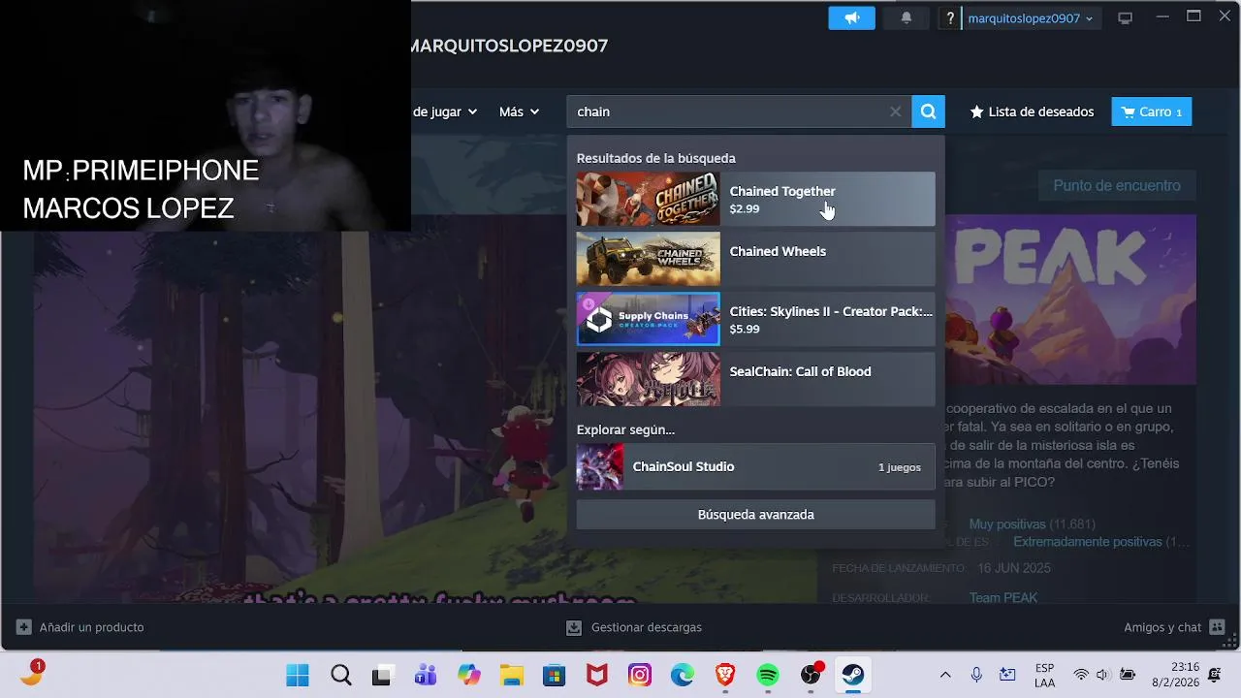Click the magnifying glass search button
This screenshot has width=1241, height=698.
(x=928, y=111)
